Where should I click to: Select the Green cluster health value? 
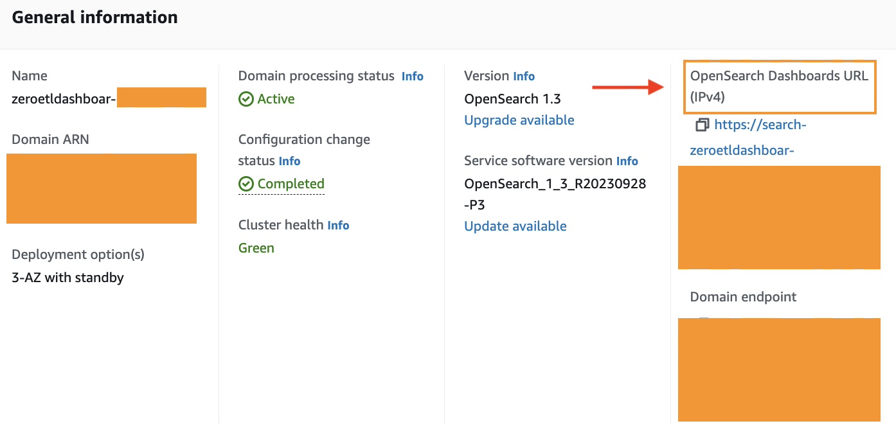[x=256, y=248]
